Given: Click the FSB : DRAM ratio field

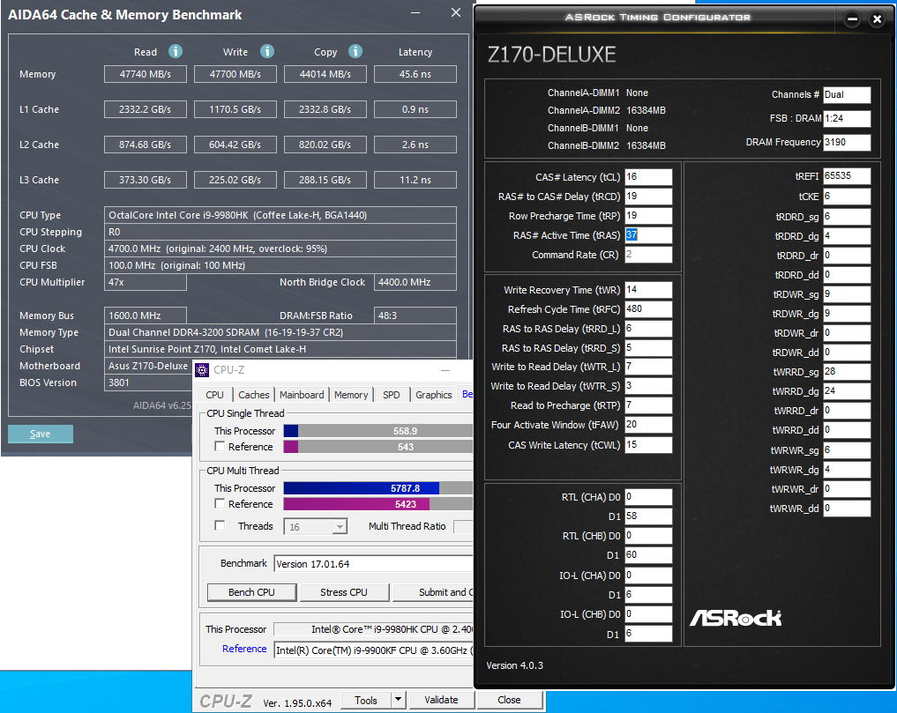Looking at the screenshot, I should [847, 118].
